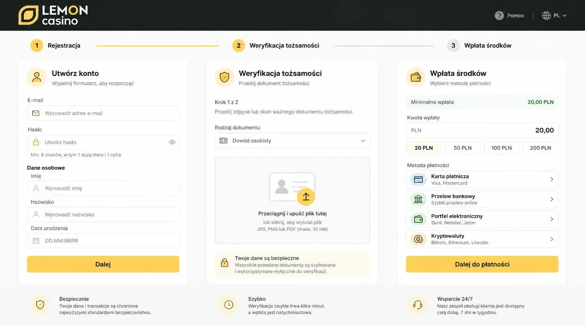Screen dimensions: 585x326
Task: Go to step 3 Wpłata środków
Action: click(479, 45)
